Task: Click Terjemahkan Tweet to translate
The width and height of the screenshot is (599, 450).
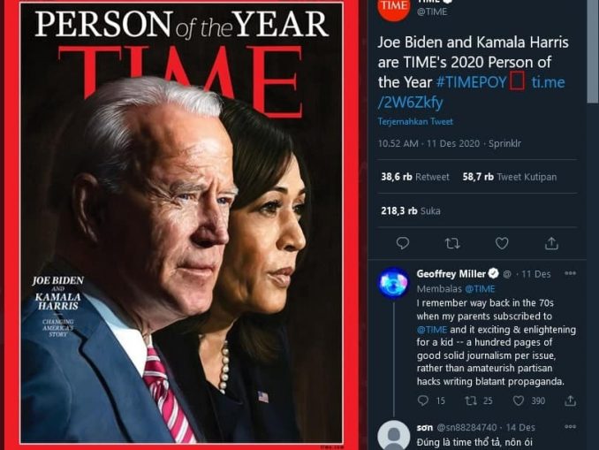Action: (x=415, y=122)
